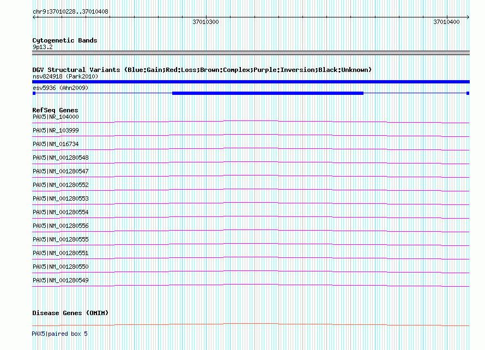Select the PAX5|NM_001280547 transcript label
This screenshot has width=485, height=350.
pos(60,171)
